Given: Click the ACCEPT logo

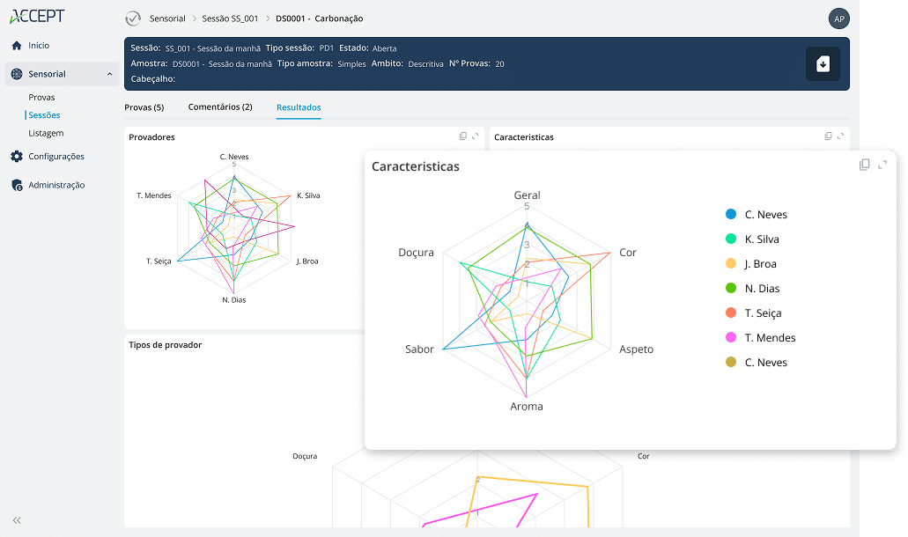Looking at the screenshot, I should pyautogui.click(x=37, y=17).
